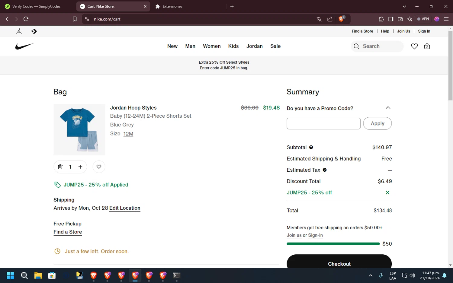
Task: Toggle the browser sidebar panel
Action: pos(391,19)
